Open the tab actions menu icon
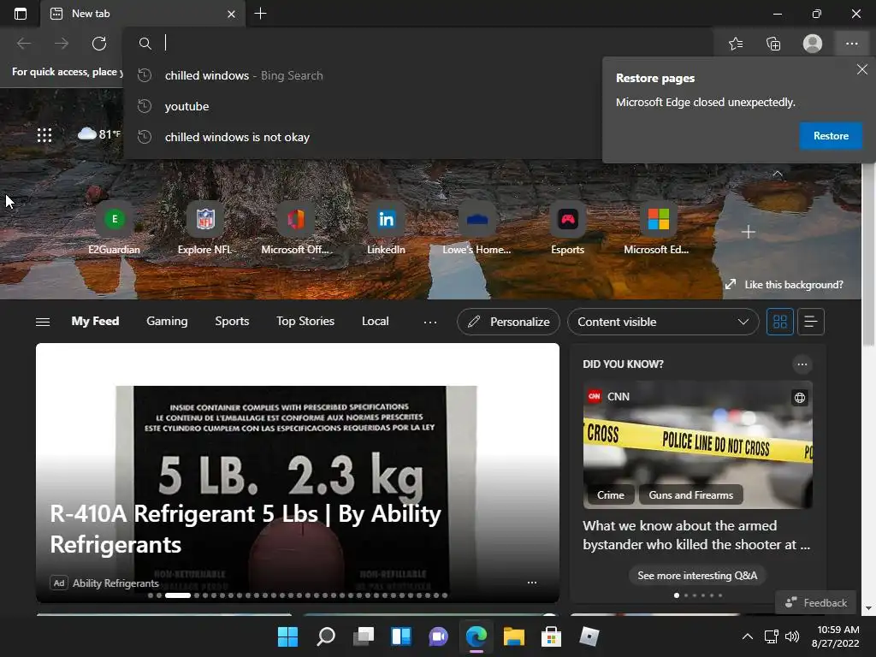Screen dimensions: 876x657 [21, 14]
